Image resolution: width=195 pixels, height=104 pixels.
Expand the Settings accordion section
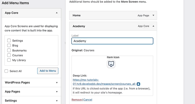[32, 101]
